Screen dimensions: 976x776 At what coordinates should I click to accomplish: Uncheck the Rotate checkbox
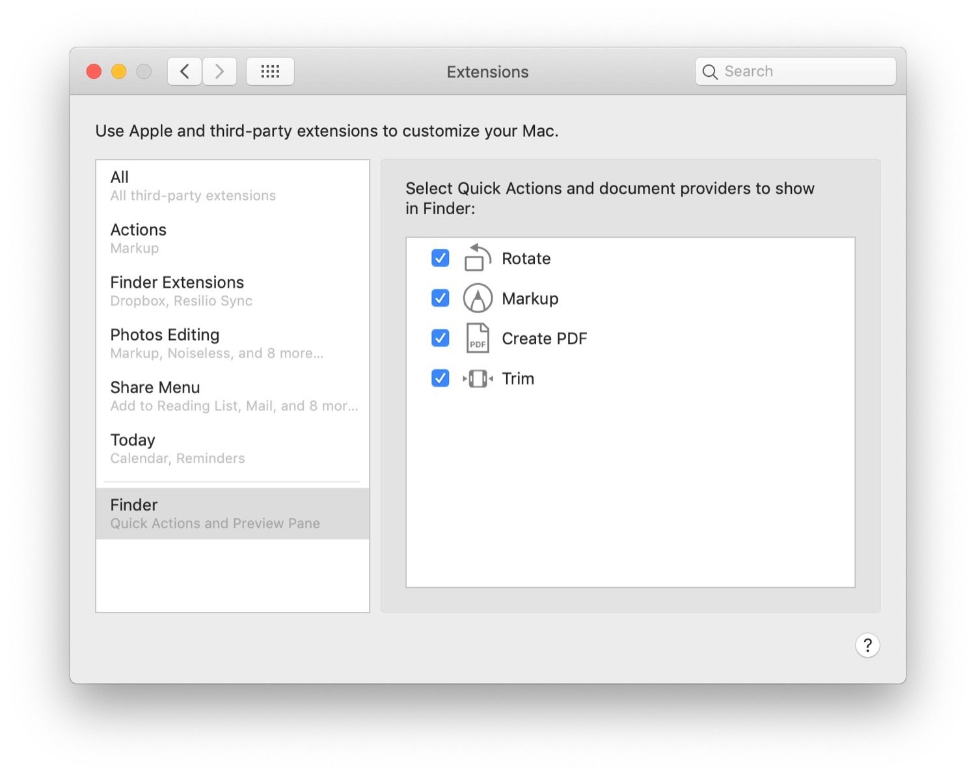tap(441, 258)
